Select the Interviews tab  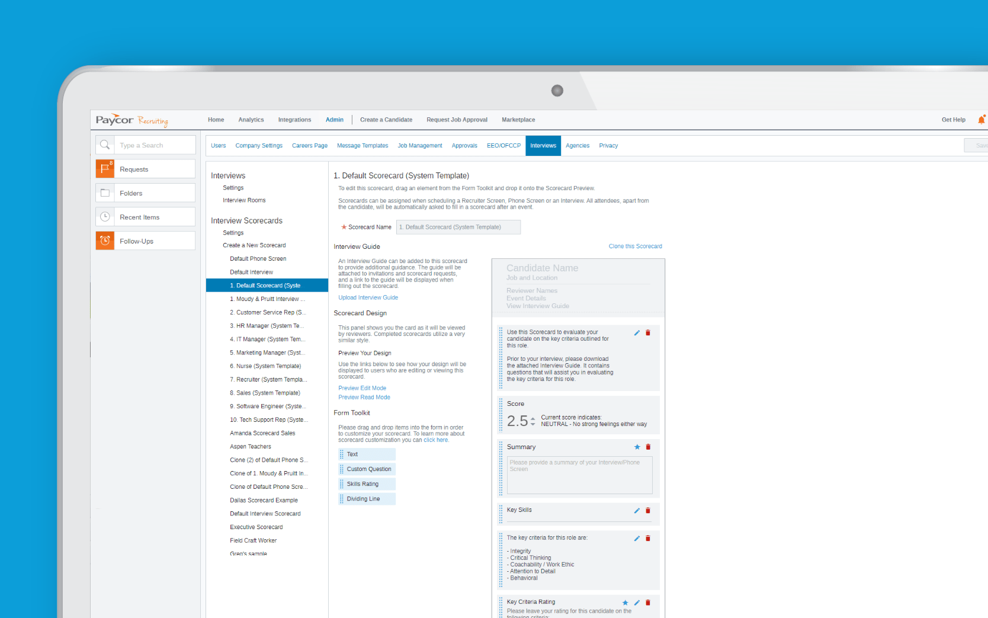(x=543, y=146)
